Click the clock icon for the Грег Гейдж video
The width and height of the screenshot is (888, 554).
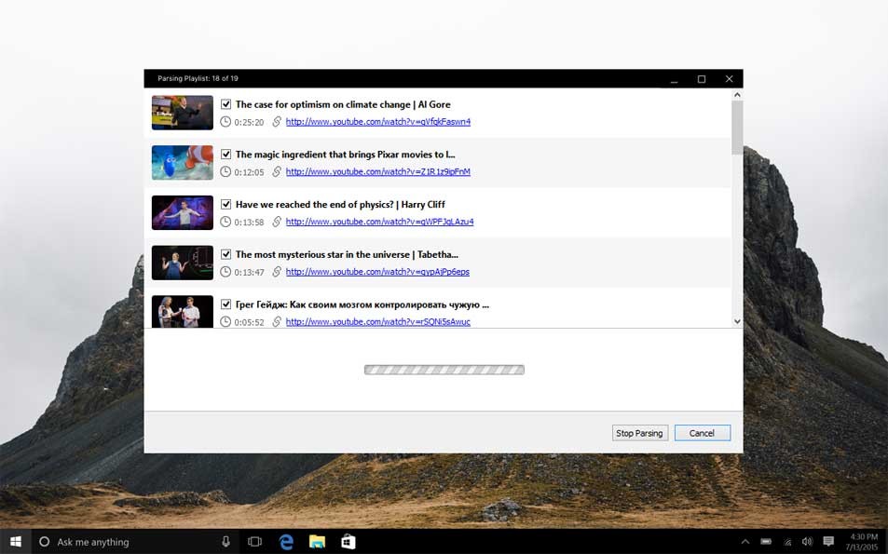[224, 321]
